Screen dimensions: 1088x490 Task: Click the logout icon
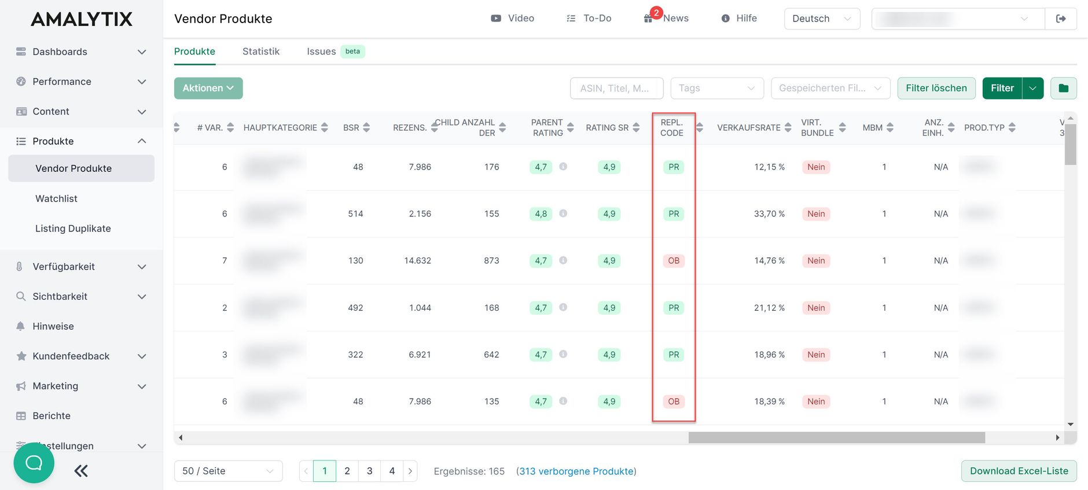[1061, 19]
